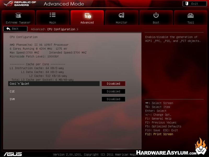Open the Cool'n'Quiet Disabled dropdown
The height and width of the screenshot is (157, 209).
point(113,83)
